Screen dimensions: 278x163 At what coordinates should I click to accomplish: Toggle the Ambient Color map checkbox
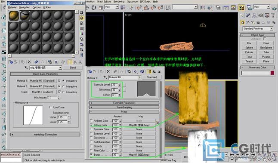click(91, 121)
